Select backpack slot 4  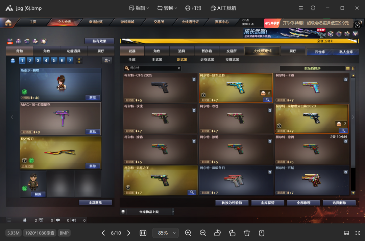click(46, 61)
